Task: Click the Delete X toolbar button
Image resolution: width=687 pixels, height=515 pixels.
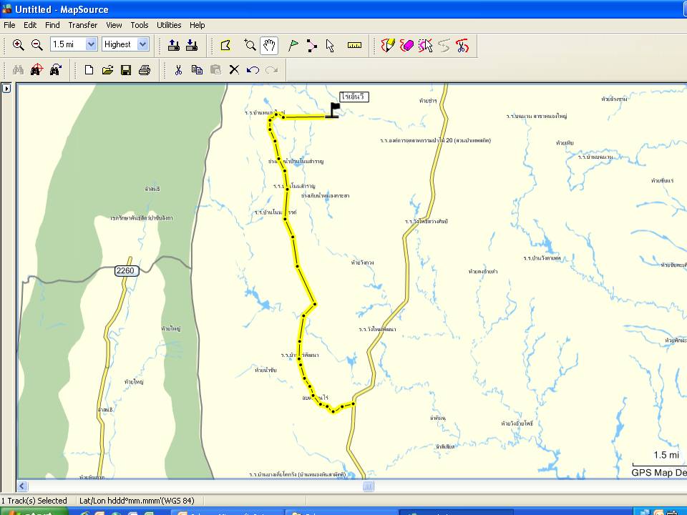Action: (234, 70)
